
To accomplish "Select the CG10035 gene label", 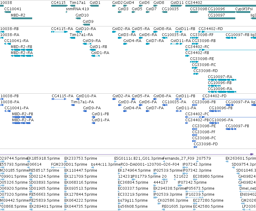I will pyautogui.click(x=170, y=9).
